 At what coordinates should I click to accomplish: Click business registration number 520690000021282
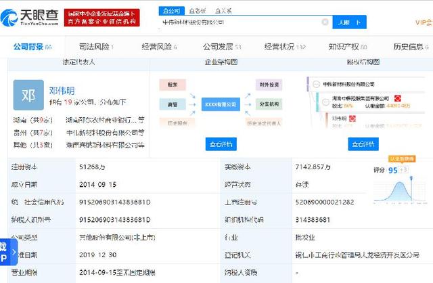coord(325,202)
